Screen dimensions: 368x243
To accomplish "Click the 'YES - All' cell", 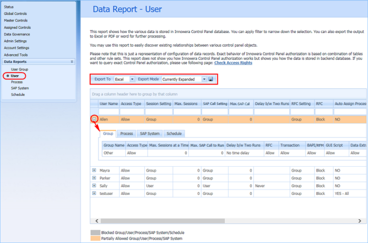I will point(350,193).
